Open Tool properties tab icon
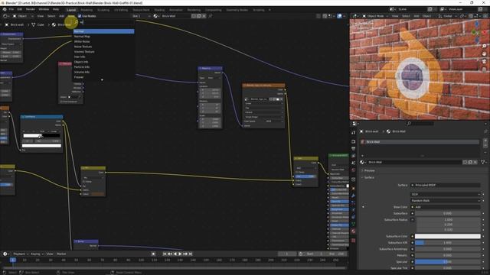Viewport: 490px width, 275px height. 353,132
